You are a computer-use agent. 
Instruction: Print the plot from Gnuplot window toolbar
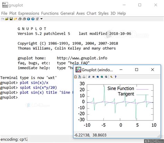84,77
